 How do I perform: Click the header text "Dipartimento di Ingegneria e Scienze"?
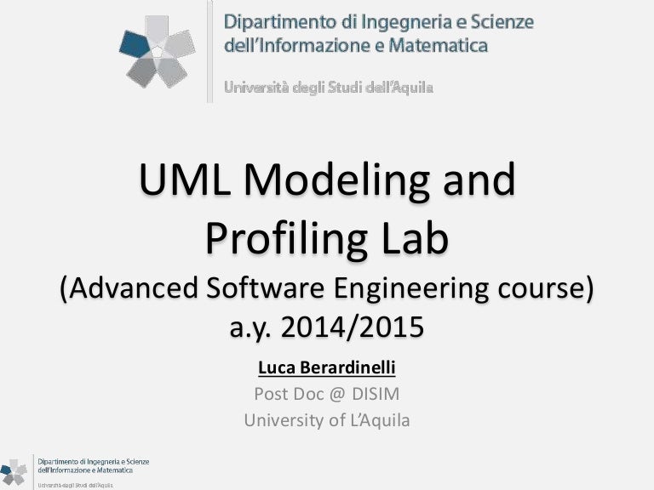point(379,22)
